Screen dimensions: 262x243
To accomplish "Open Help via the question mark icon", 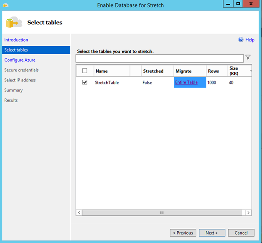I will point(241,40).
